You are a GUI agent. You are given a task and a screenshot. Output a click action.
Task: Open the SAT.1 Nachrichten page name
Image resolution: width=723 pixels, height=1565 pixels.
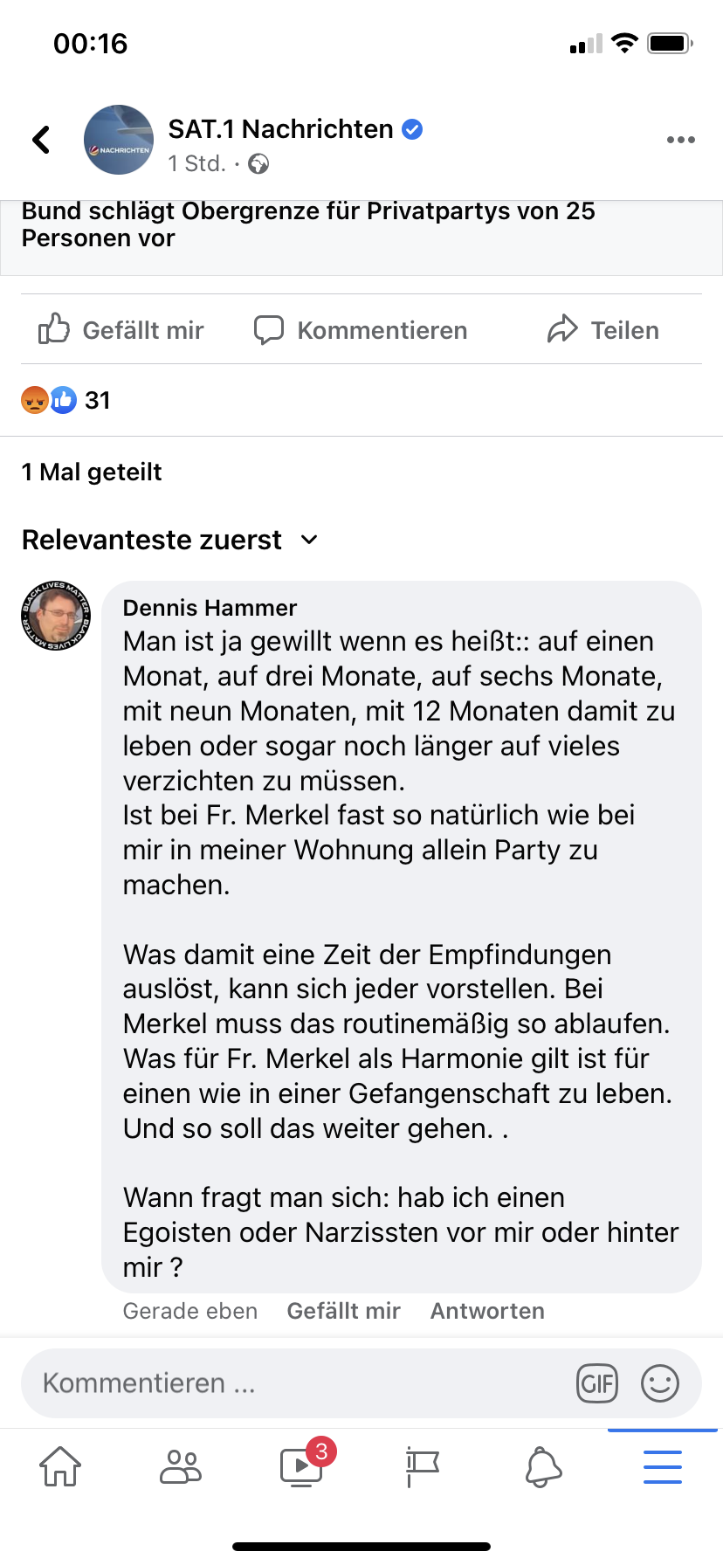pyautogui.click(x=280, y=129)
